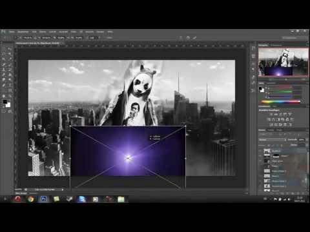Open the layer blend mode dropdown
The height and width of the screenshot is (232, 310).
tap(273, 140)
